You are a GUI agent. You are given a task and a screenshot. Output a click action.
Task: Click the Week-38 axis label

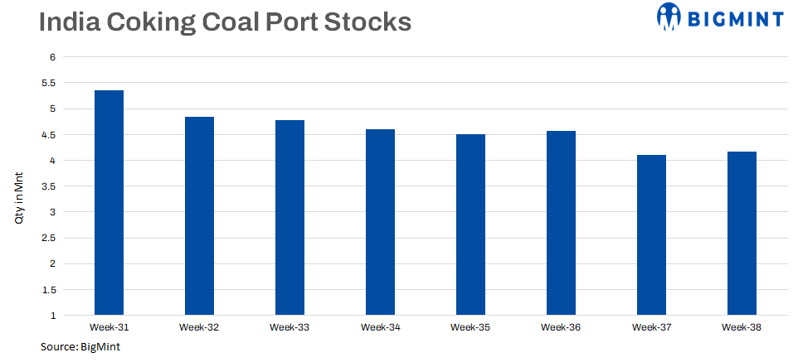pos(742,328)
